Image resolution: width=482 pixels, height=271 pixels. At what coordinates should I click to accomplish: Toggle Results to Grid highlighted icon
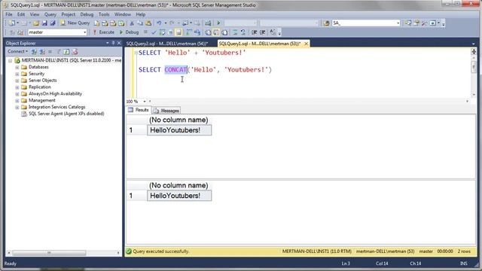[216, 32]
